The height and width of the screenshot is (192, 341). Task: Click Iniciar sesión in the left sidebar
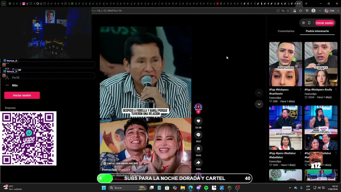click(22, 95)
